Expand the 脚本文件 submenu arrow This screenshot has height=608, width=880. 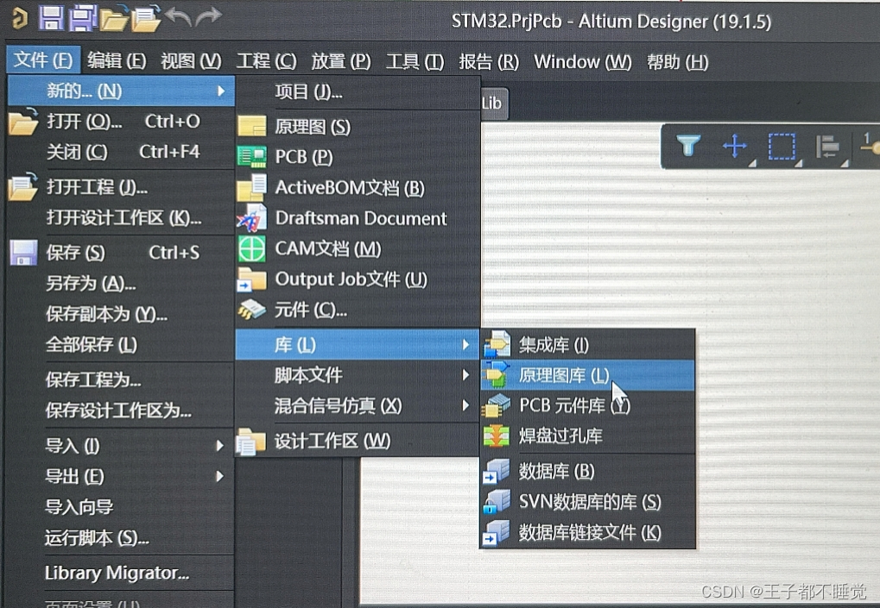465,375
